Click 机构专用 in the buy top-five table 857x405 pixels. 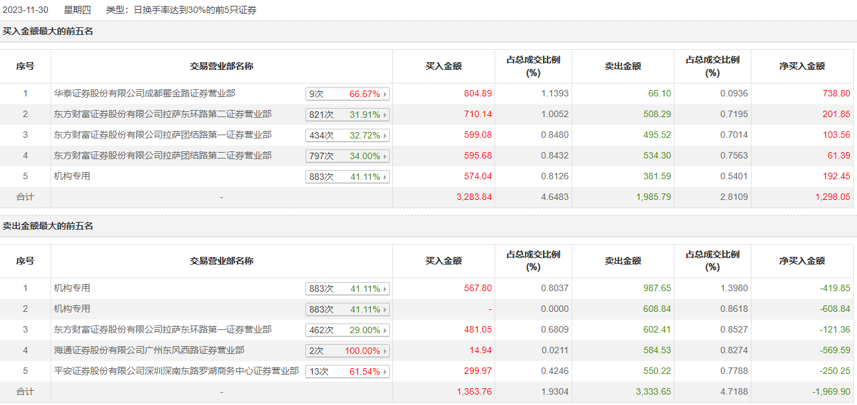72,177
